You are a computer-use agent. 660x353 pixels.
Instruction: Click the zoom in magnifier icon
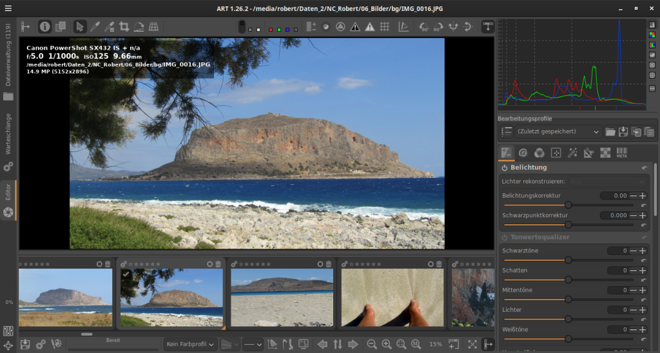(387, 344)
